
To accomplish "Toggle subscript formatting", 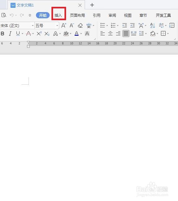I will pyautogui.click(x=47, y=34).
